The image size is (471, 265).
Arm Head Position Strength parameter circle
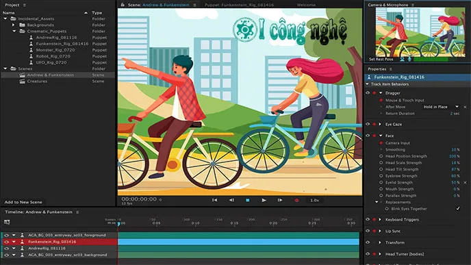point(381,156)
